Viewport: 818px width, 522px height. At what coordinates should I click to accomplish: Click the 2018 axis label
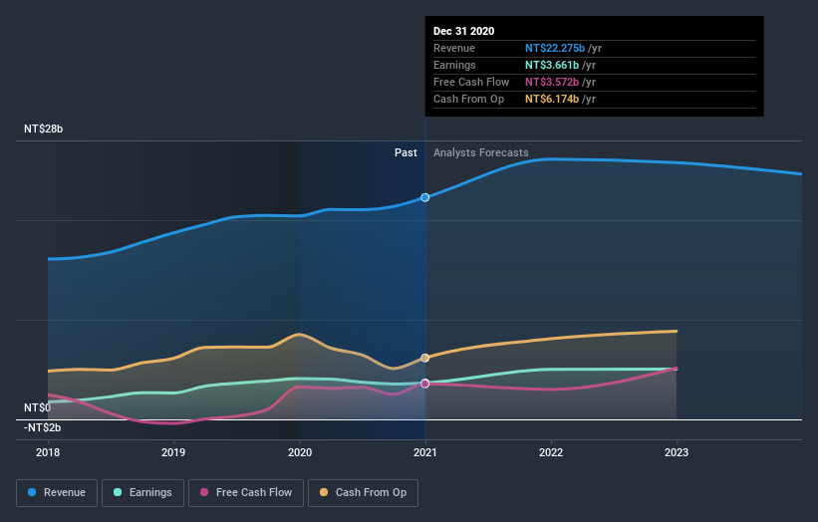pos(48,452)
